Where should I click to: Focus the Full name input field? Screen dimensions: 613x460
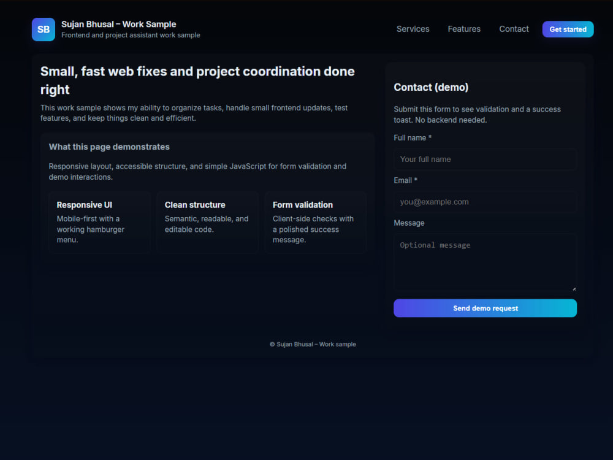point(485,159)
